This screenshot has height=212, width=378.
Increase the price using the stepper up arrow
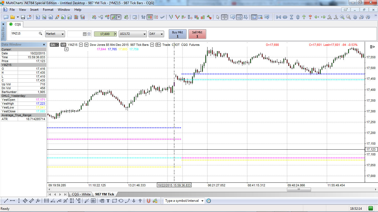(89, 33)
